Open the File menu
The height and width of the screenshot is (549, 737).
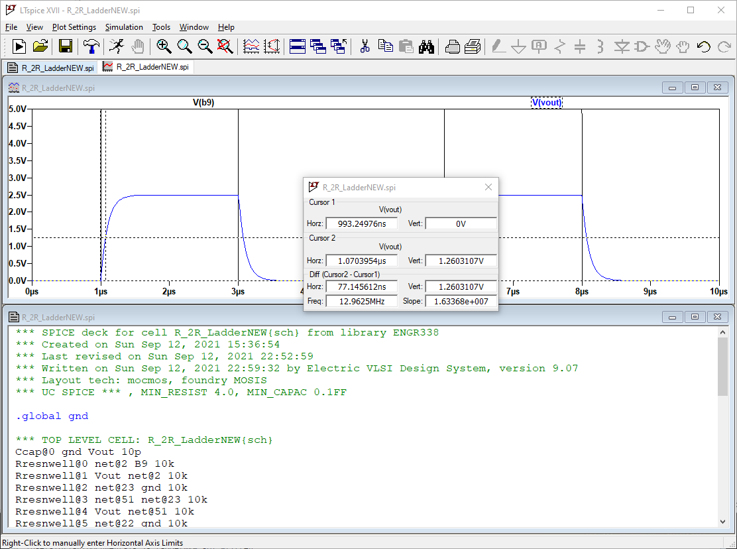click(11, 27)
